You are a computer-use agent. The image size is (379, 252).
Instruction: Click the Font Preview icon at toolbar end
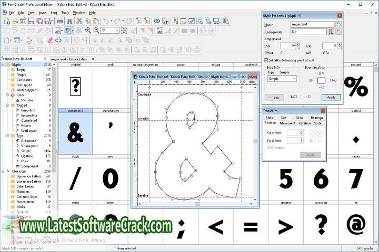point(226,21)
